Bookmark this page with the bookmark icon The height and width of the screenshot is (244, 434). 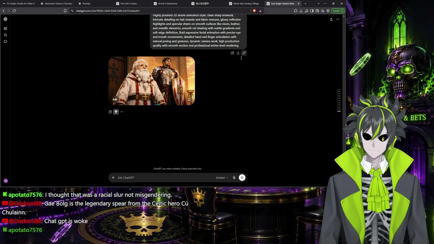65,11
